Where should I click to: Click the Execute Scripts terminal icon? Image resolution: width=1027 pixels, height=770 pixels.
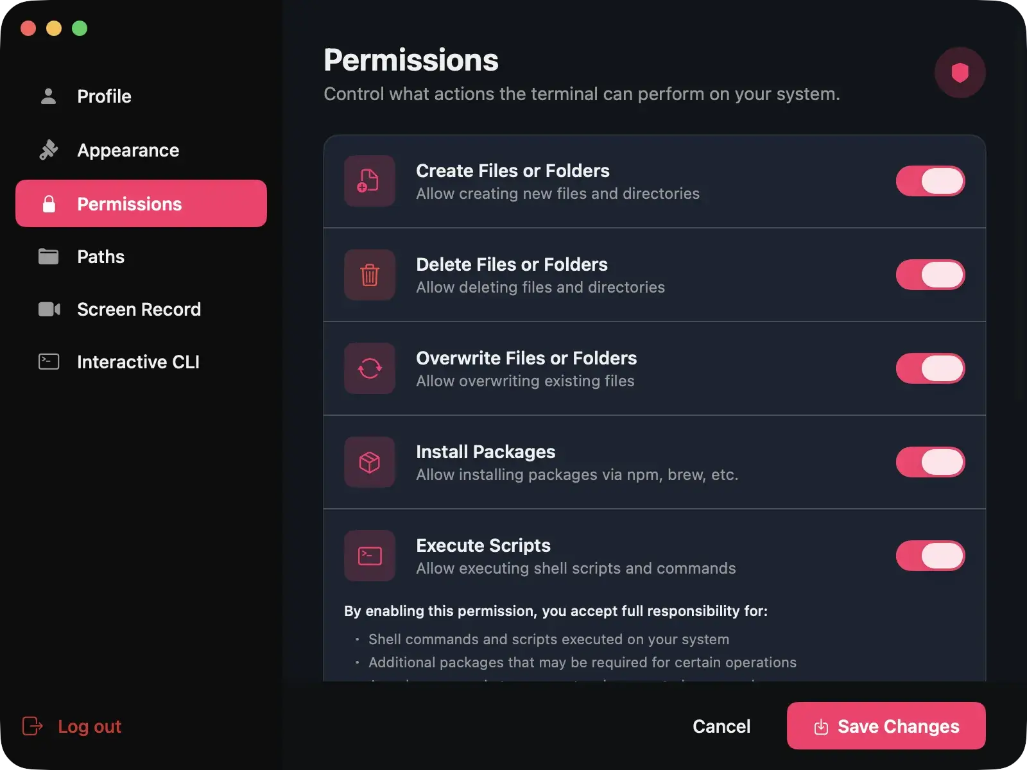pyautogui.click(x=369, y=556)
